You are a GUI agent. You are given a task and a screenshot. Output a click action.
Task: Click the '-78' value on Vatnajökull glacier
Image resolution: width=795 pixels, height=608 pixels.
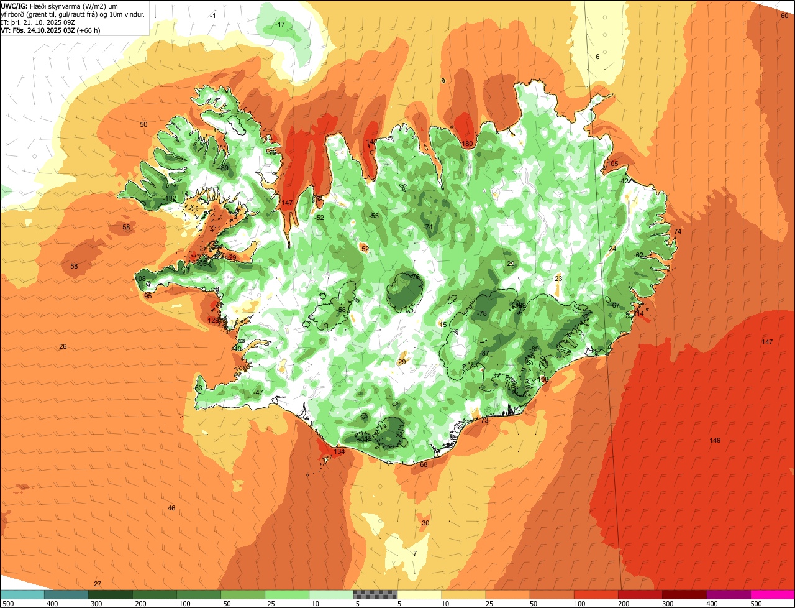481,313
